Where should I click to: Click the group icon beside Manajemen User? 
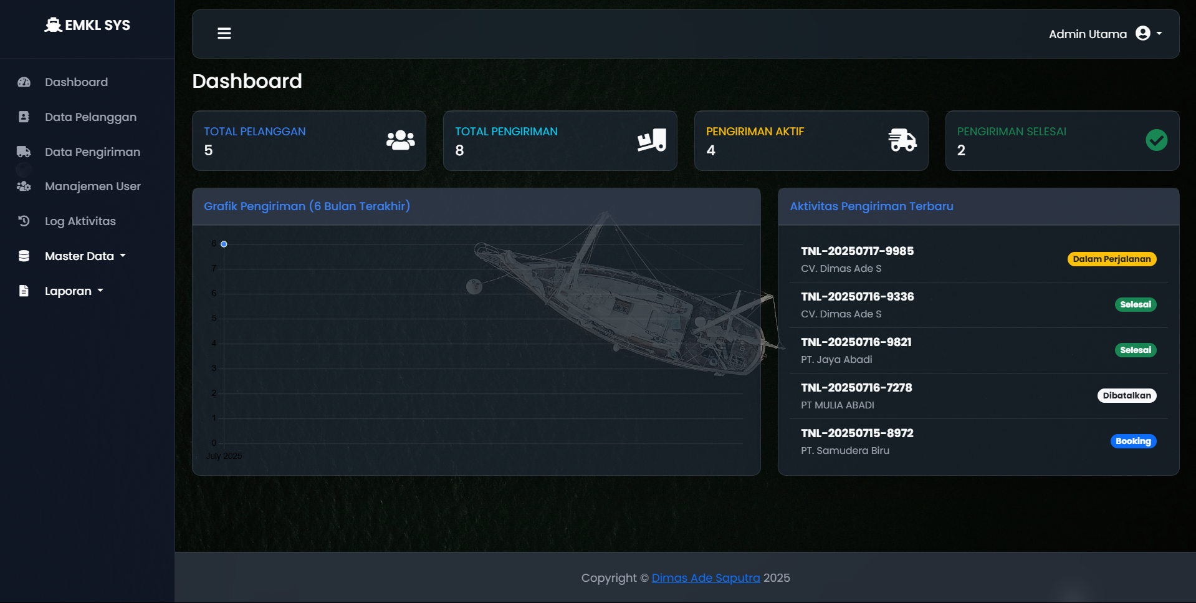24,186
